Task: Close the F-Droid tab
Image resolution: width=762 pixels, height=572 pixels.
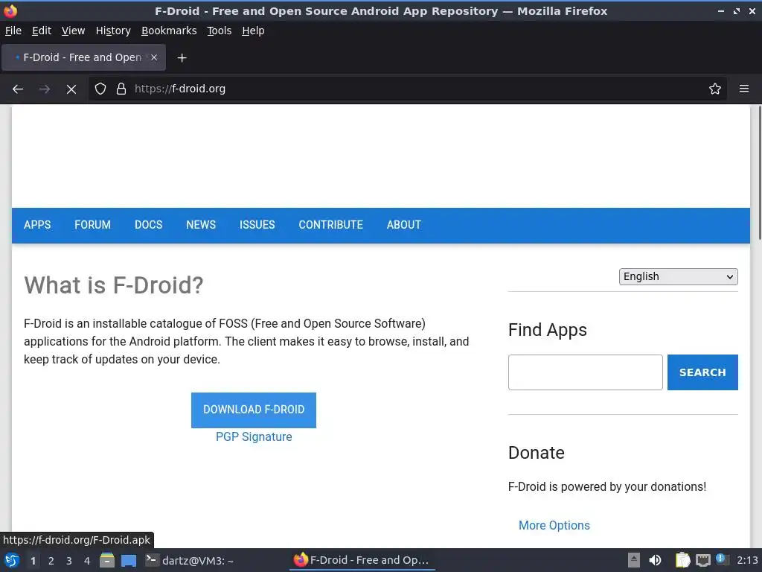Action: point(153,57)
